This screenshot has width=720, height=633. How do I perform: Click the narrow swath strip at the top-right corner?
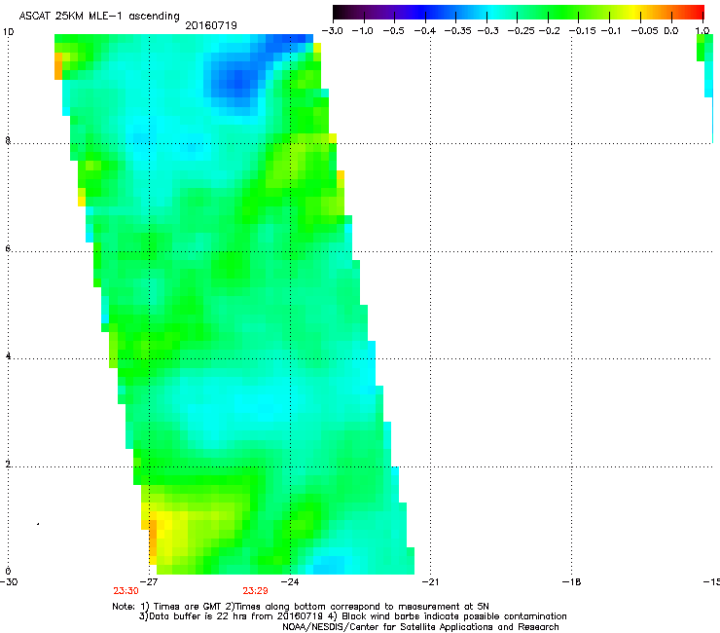click(706, 69)
